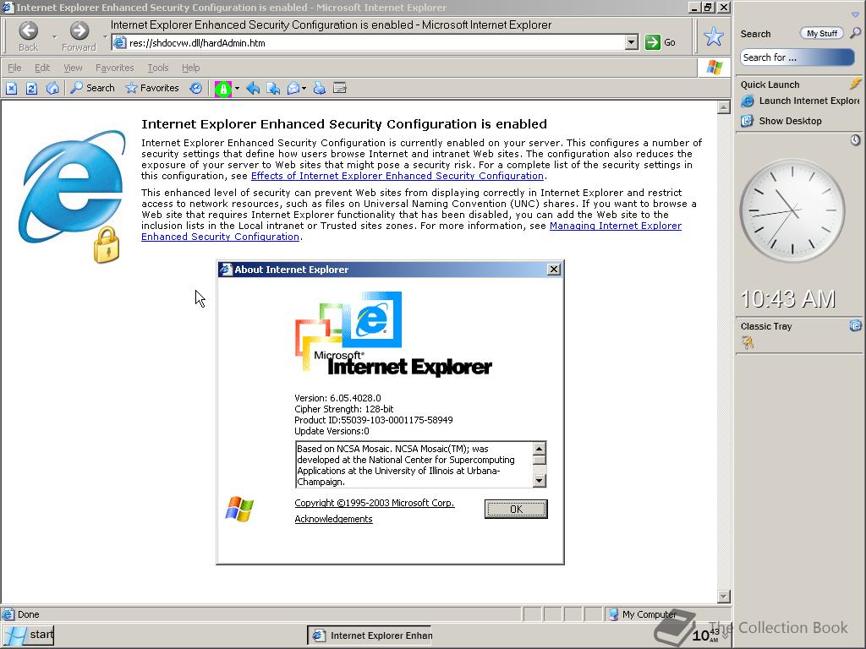This screenshot has height=649, width=866.
Task: Click the Product ID text line
Action: pos(373,420)
